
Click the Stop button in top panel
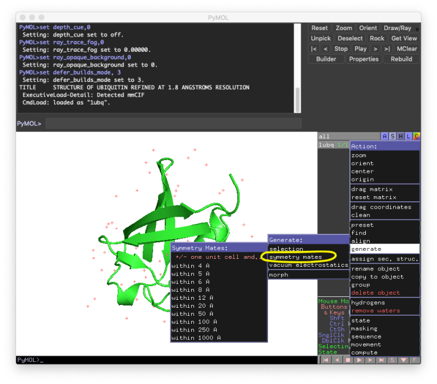click(341, 49)
